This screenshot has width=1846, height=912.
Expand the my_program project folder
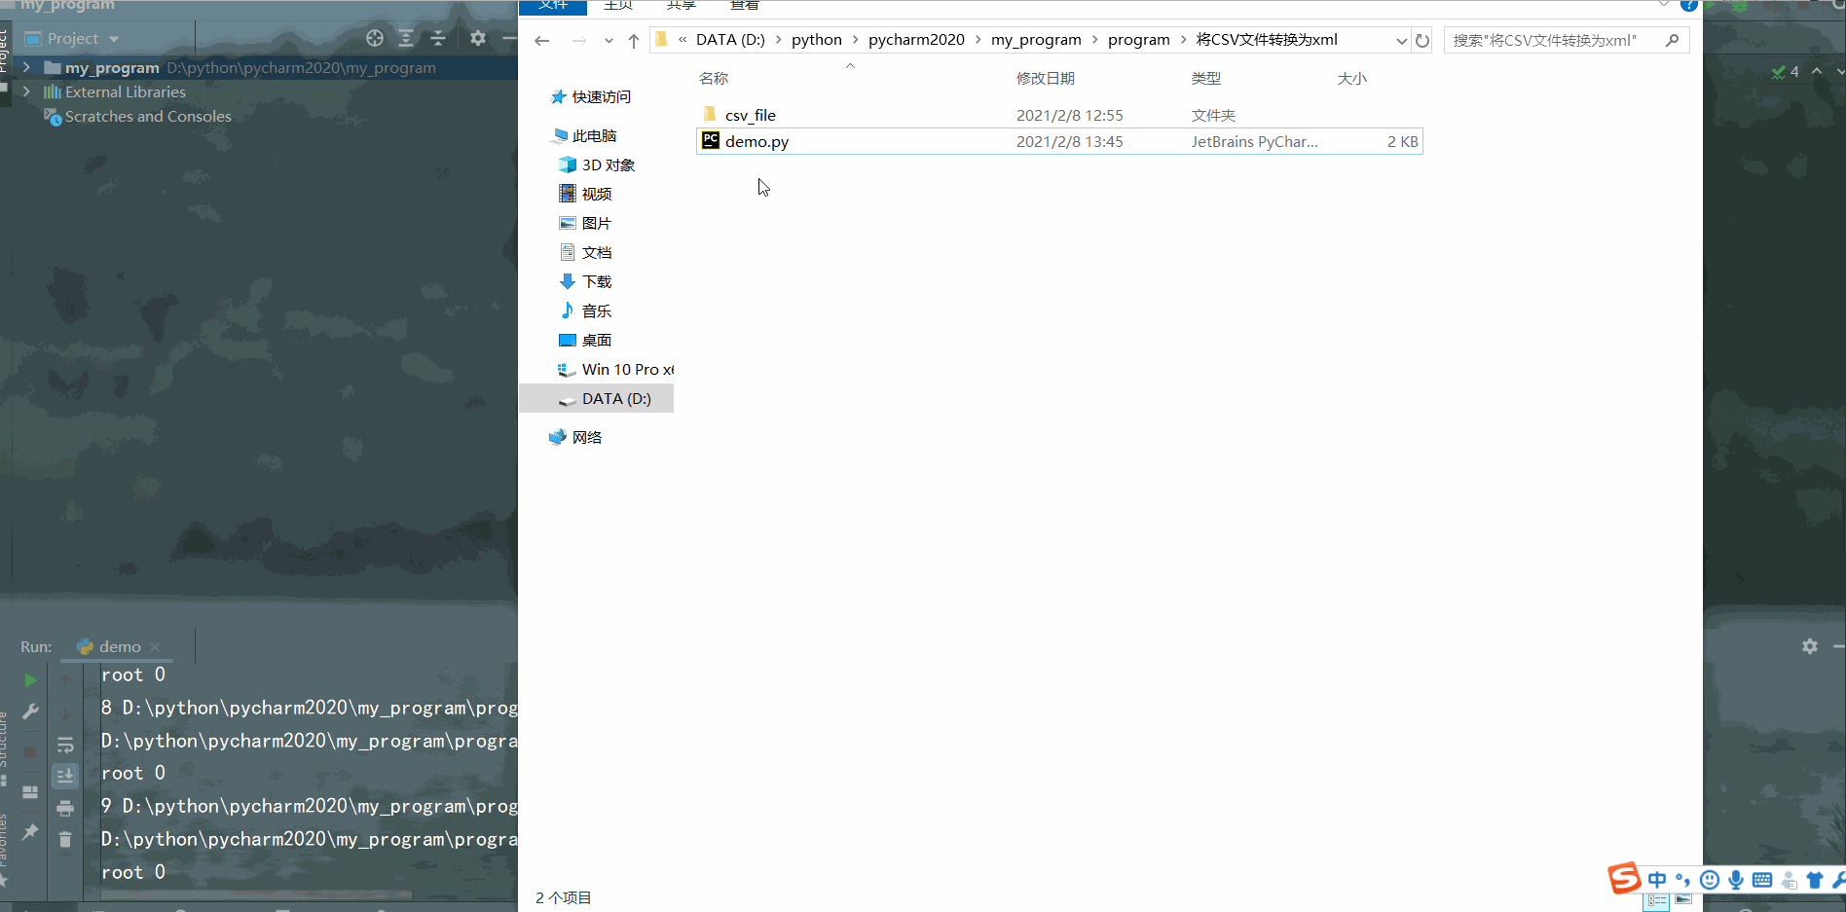26,68
